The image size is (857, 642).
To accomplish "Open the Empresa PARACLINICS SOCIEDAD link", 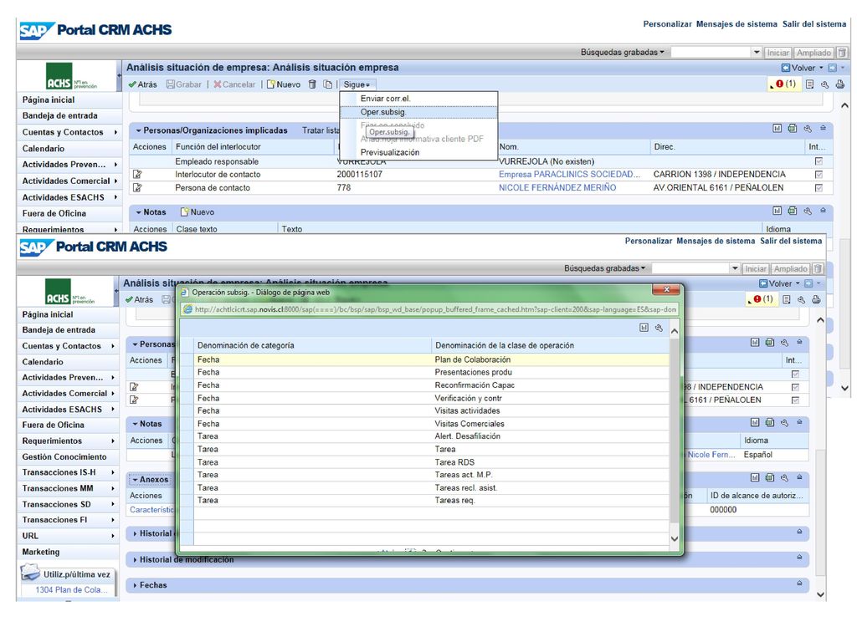I will 569,174.
